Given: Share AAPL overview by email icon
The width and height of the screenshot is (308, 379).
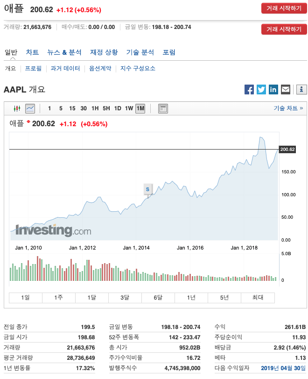Looking at the screenshot, I should 286,89.
